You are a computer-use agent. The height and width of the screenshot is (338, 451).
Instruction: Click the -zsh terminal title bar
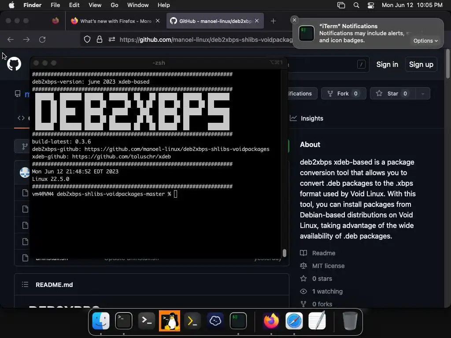159,63
